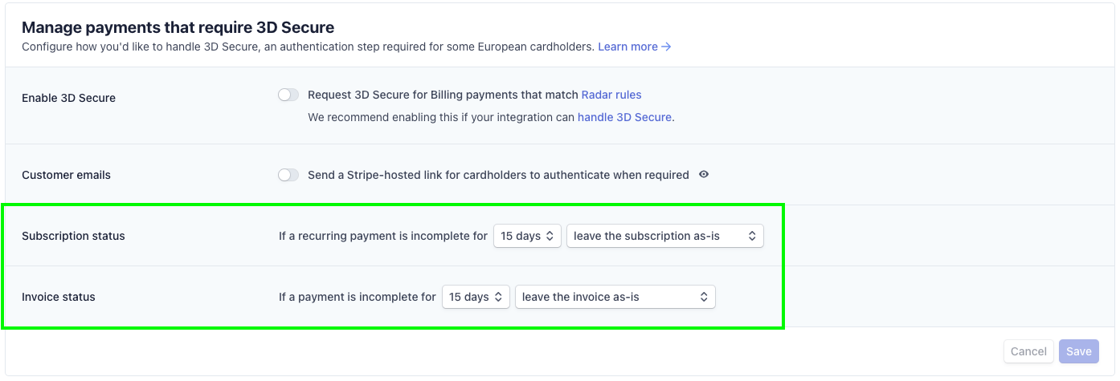Viewport: 1120px width, 381px height.
Task: Click the eye preview icon for customer emails
Action: click(x=704, y=174)
